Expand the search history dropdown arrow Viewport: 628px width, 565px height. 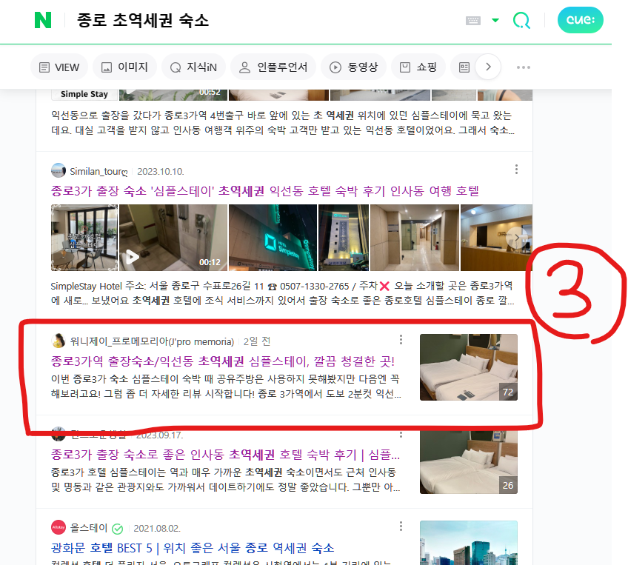tap(495, 20)
